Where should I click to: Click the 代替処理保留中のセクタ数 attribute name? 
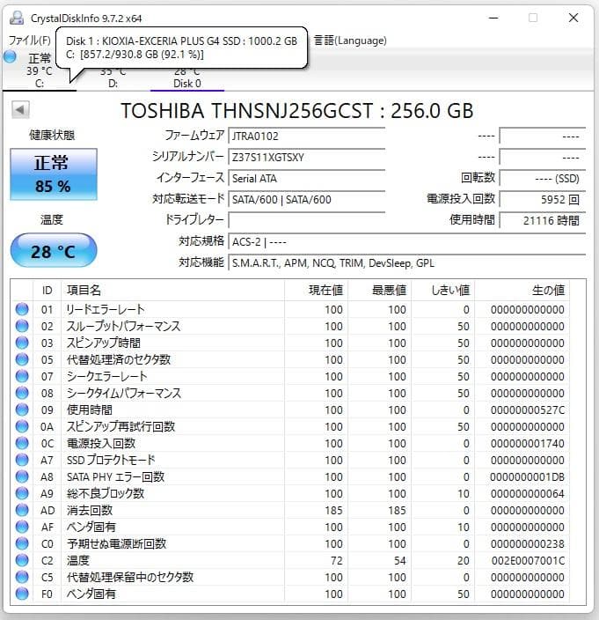(130, 577)
